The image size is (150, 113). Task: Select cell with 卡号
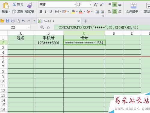coord(84,38)
